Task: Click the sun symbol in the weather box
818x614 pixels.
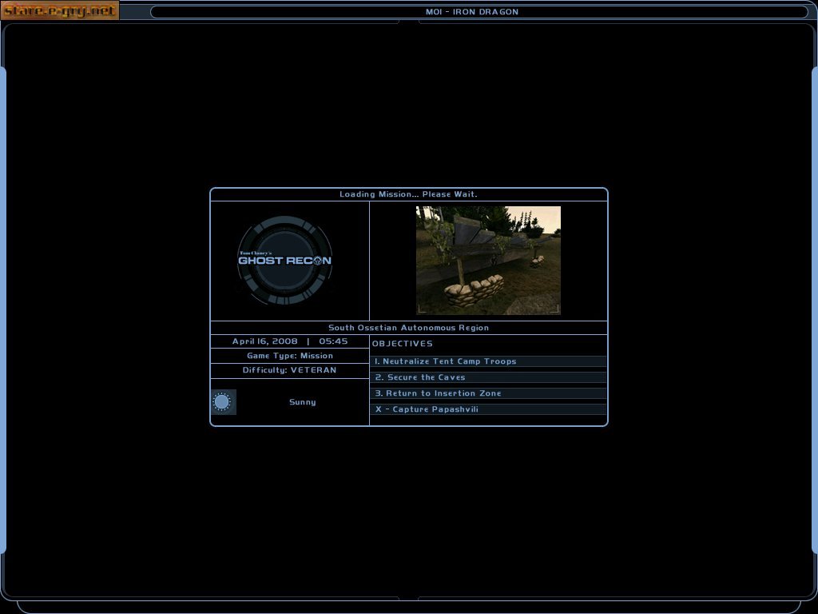Action: point(223,401)
